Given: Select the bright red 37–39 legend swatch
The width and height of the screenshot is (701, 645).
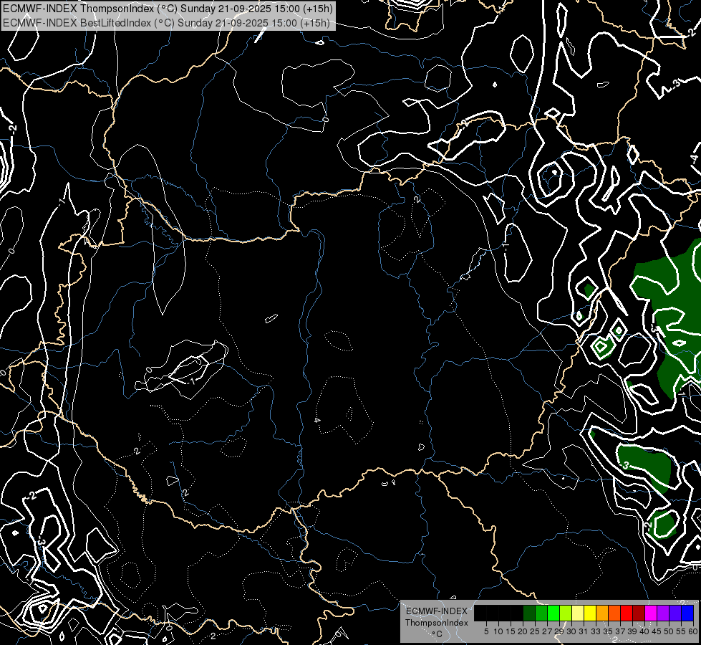Looking at the screenshot, I should [x=627, y=613].
